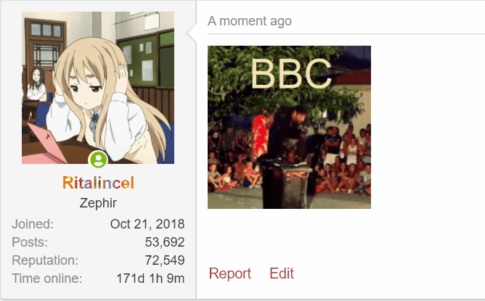This screenshot has height=301, width=485.
Task: Click the 'A moment ago' timestamp
Action: (x=250, y=21)
